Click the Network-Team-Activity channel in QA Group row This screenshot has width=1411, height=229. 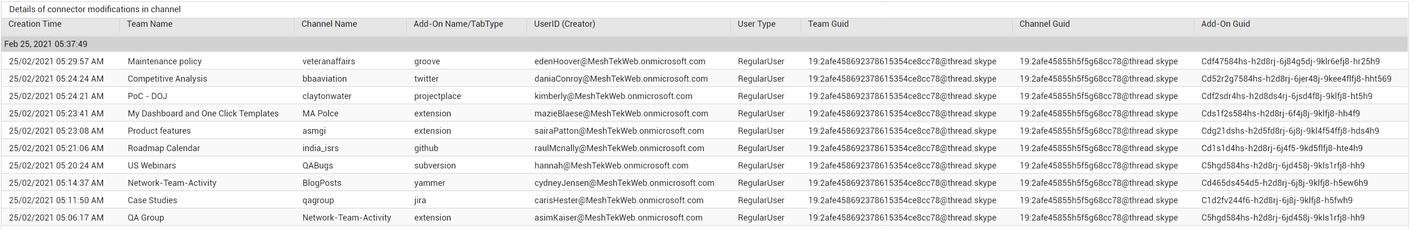[x=347, y=217]
